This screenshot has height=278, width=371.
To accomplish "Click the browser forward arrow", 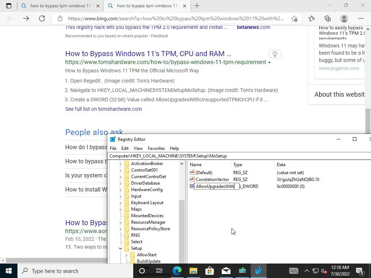I will pyautogui.click(x=26, y=18).
